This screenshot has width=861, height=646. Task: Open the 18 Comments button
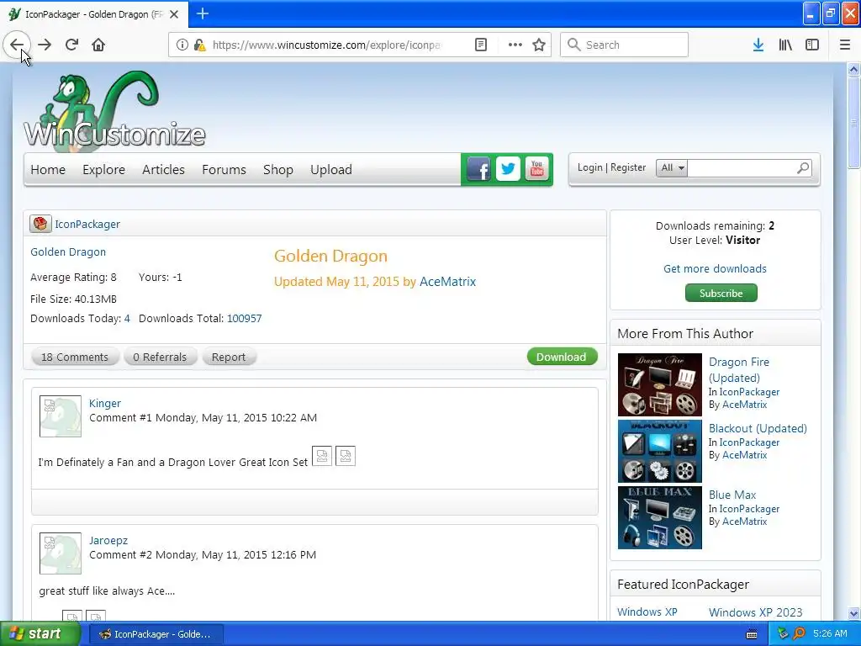[x=75, y=357]
